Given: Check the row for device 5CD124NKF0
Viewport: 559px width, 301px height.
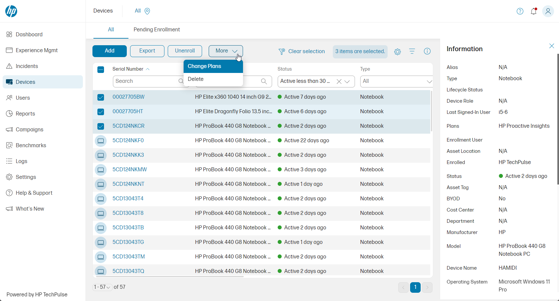Looking at the screenshot, I should pyautogui.click(x=101, y=141).
